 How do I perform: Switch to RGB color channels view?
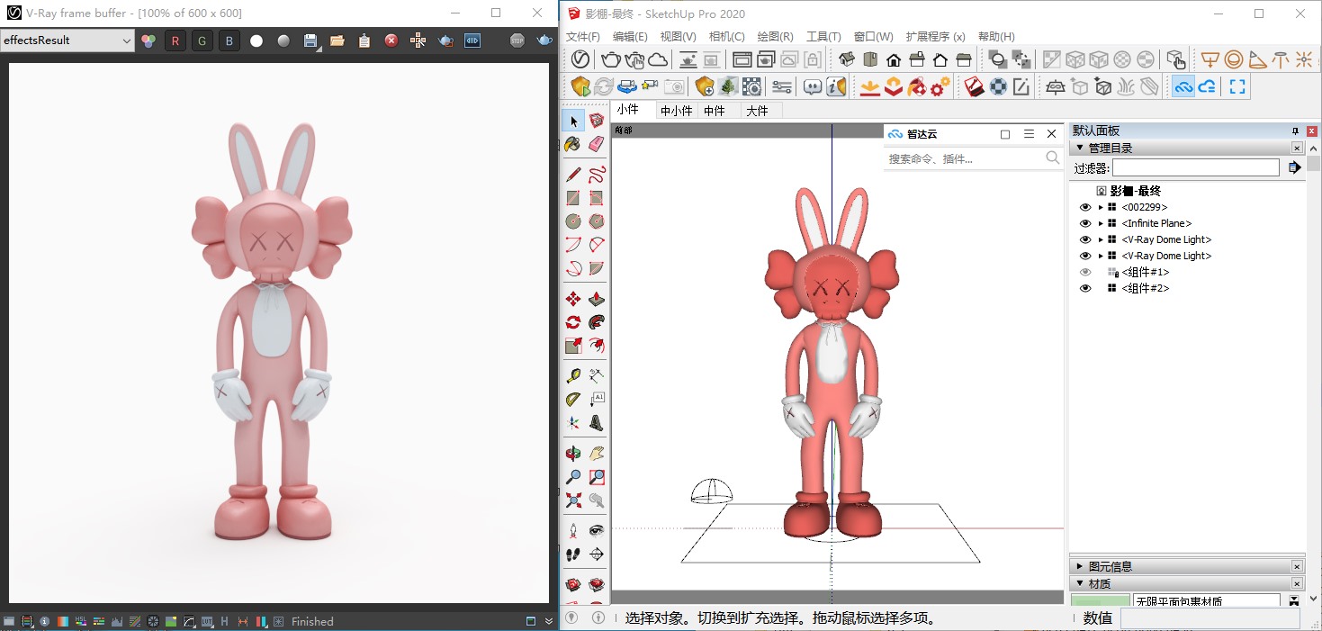point(148,41)
